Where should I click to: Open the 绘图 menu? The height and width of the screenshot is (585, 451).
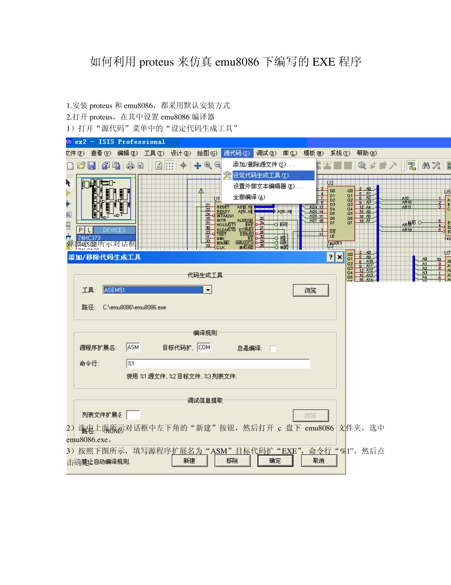pyautogui.click(x=207, y=153)
